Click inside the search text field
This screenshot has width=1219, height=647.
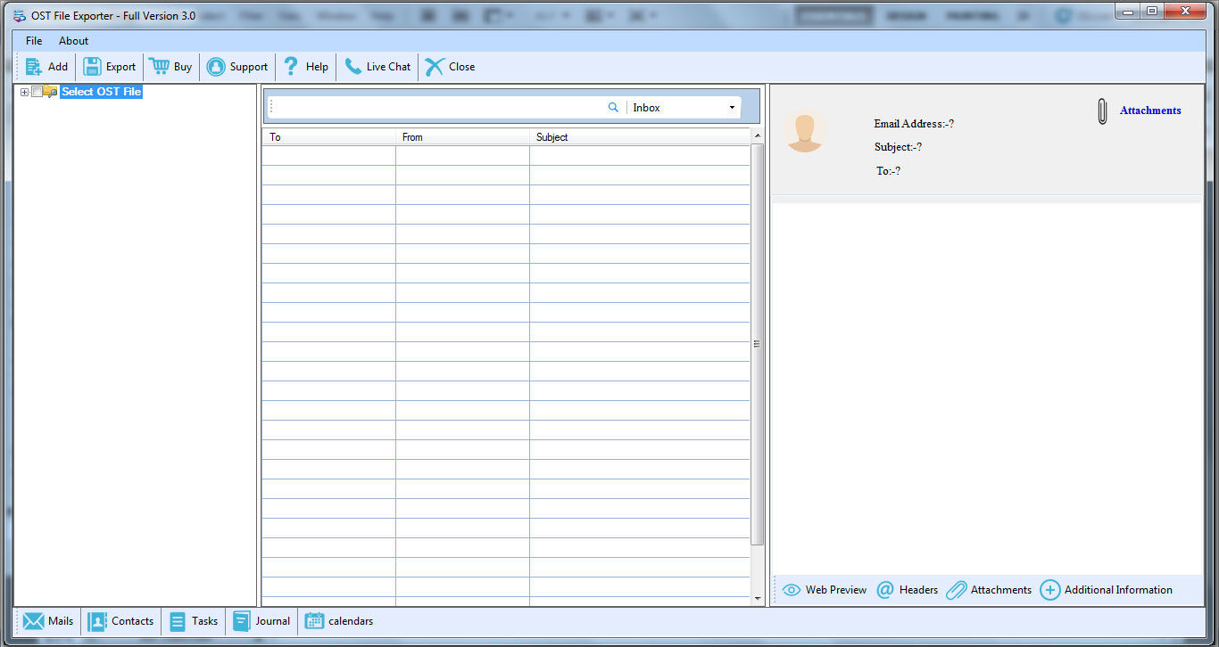(437, 108)
